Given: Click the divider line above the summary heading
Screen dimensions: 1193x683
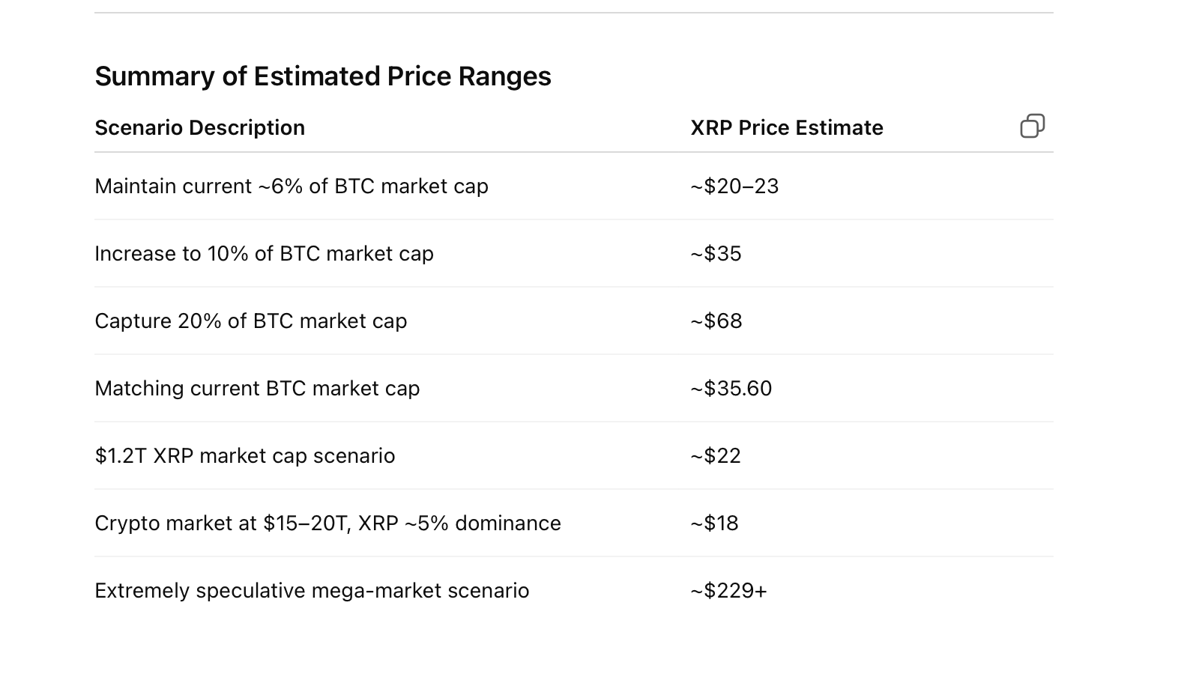Looking at the screenshot, I should pos(573,13).
